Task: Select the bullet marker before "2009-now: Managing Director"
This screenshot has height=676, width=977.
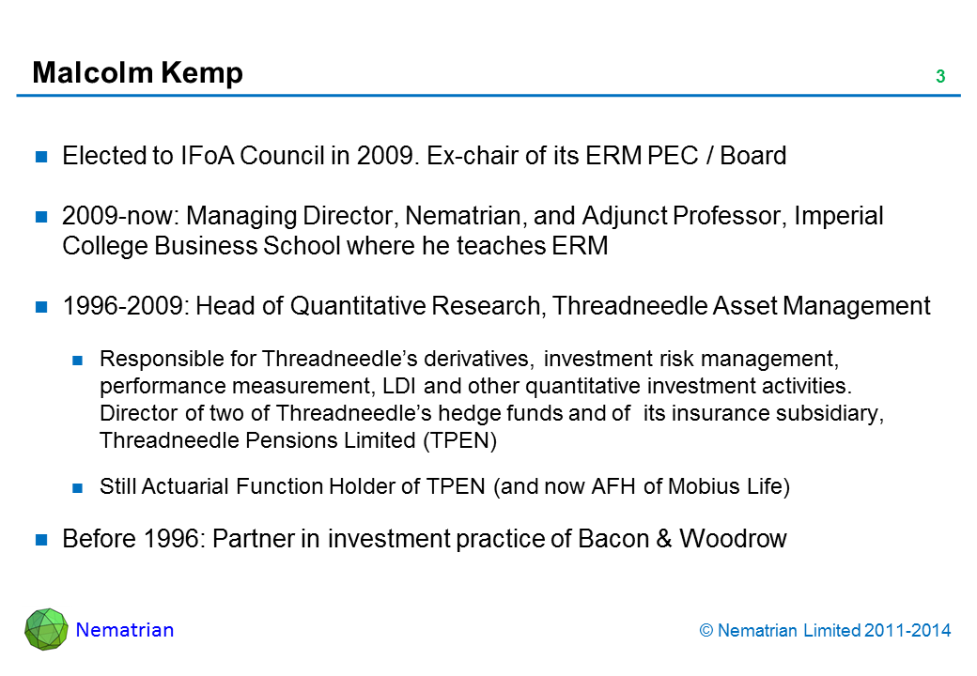Action: click(x=42, y=218)
